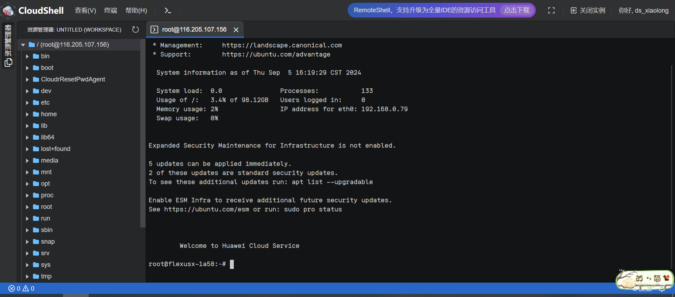
Task: Close the root@116.205.107.156 terminal tab
Action: pyautogui.click(x=236, y=30)
